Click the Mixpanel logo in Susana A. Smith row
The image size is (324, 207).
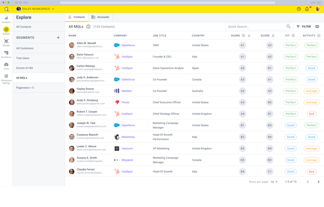coord(117,160)
